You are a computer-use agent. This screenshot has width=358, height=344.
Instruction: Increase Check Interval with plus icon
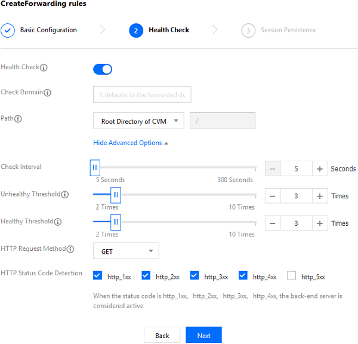pos(320,169)
